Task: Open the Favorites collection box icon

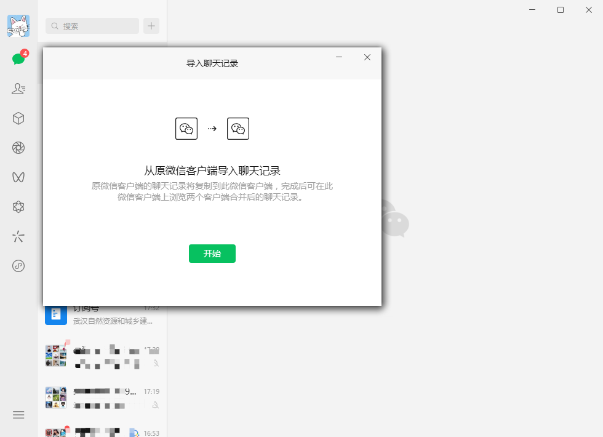Action: tap(18, 118)
